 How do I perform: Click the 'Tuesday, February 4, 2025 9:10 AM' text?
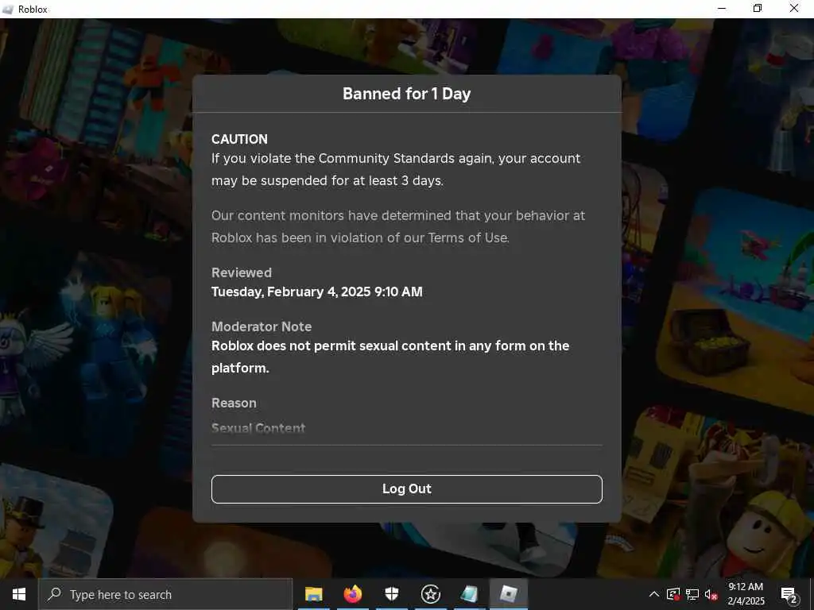pos(316,291)
